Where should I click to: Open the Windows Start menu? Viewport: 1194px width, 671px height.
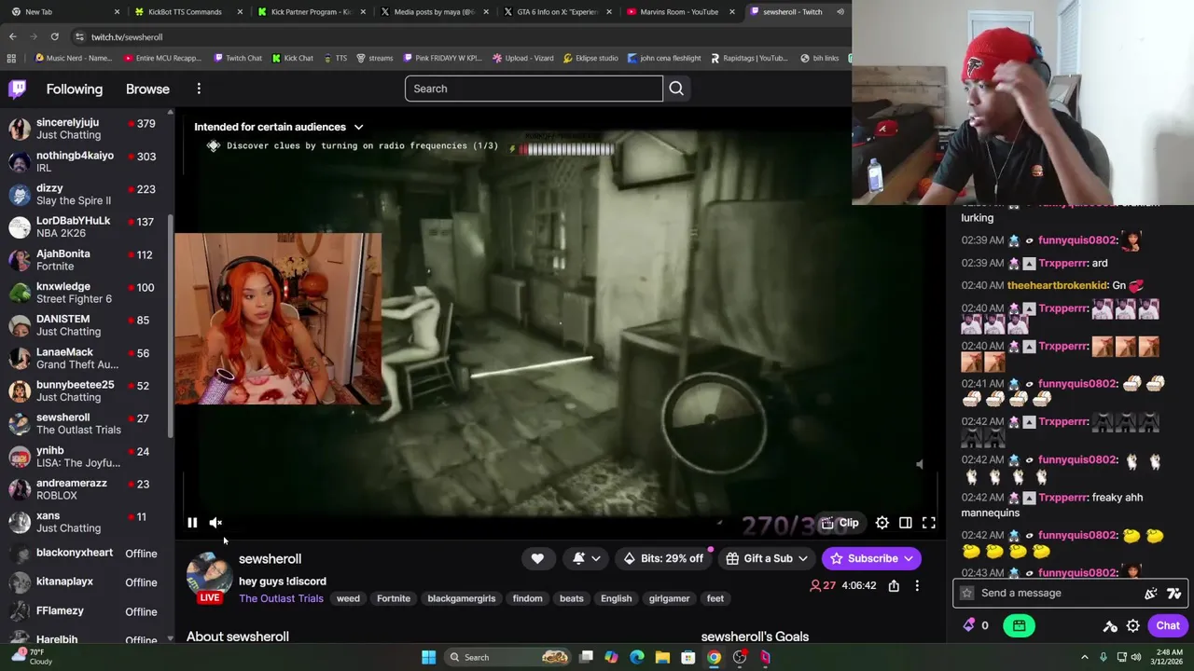pos(428,657)
